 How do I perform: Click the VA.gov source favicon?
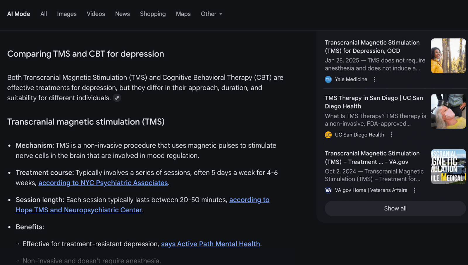328,190
